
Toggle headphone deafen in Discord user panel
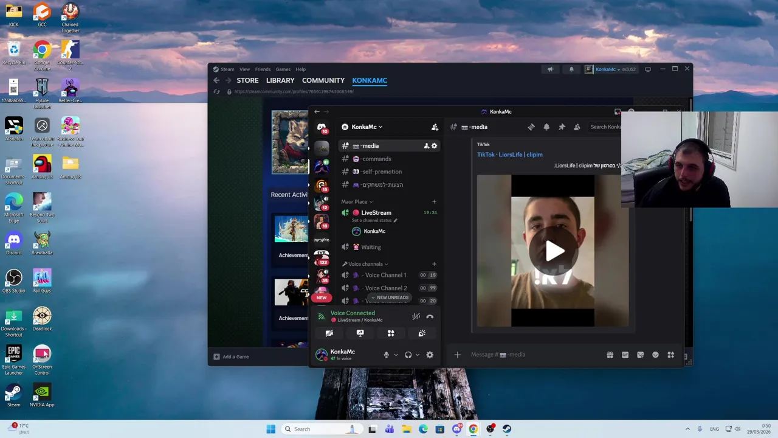coord(408,355)
